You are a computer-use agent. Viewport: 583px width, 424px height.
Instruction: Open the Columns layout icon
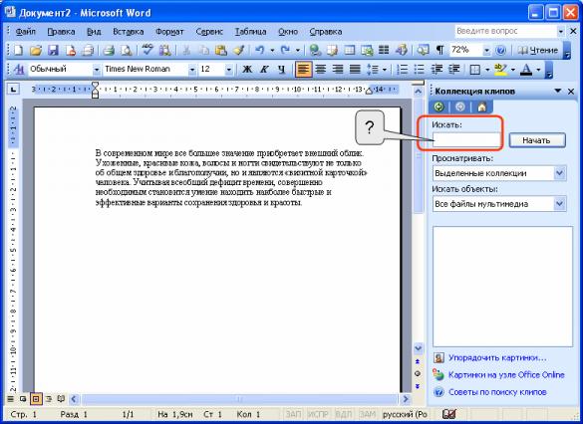pyautogui.click(x=384, y=50)
